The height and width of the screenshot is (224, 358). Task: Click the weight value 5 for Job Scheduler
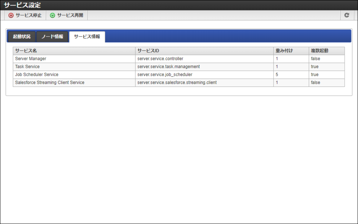tap(277, 75)
